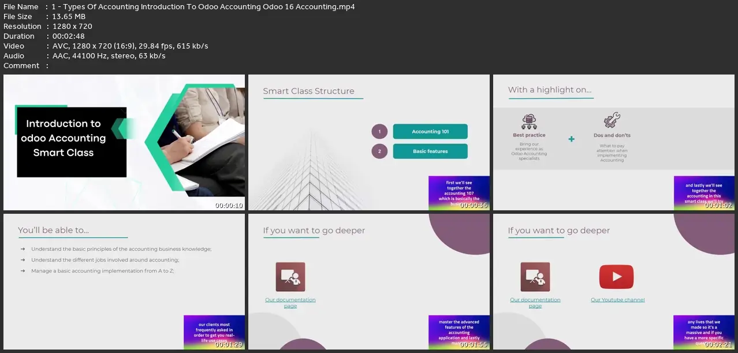This screenshot has height=353, width=738.
Task: Select the Duration value 00:02:48
Action: point(68,36)
